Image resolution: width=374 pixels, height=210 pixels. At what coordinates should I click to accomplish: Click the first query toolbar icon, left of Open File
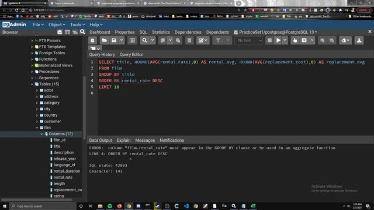[92, 40]
